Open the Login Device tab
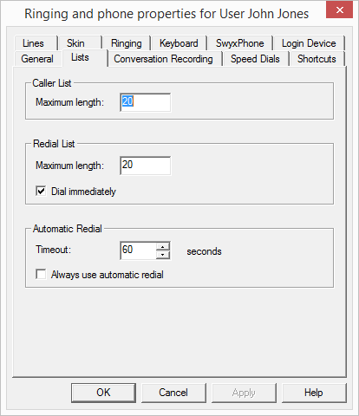The width and height of the screenshot is (359, 416). (309, 43)
